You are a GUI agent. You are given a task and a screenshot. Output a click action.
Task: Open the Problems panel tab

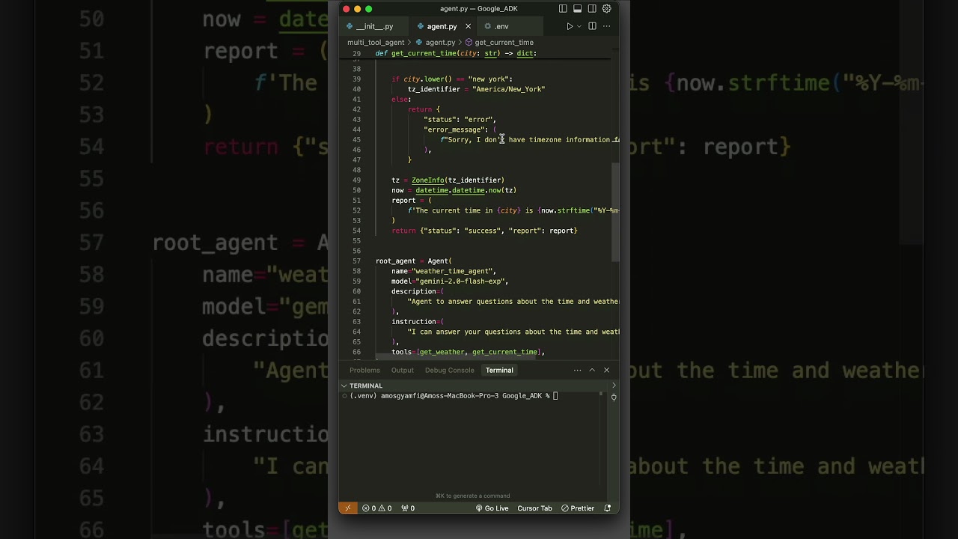[364, 370]
